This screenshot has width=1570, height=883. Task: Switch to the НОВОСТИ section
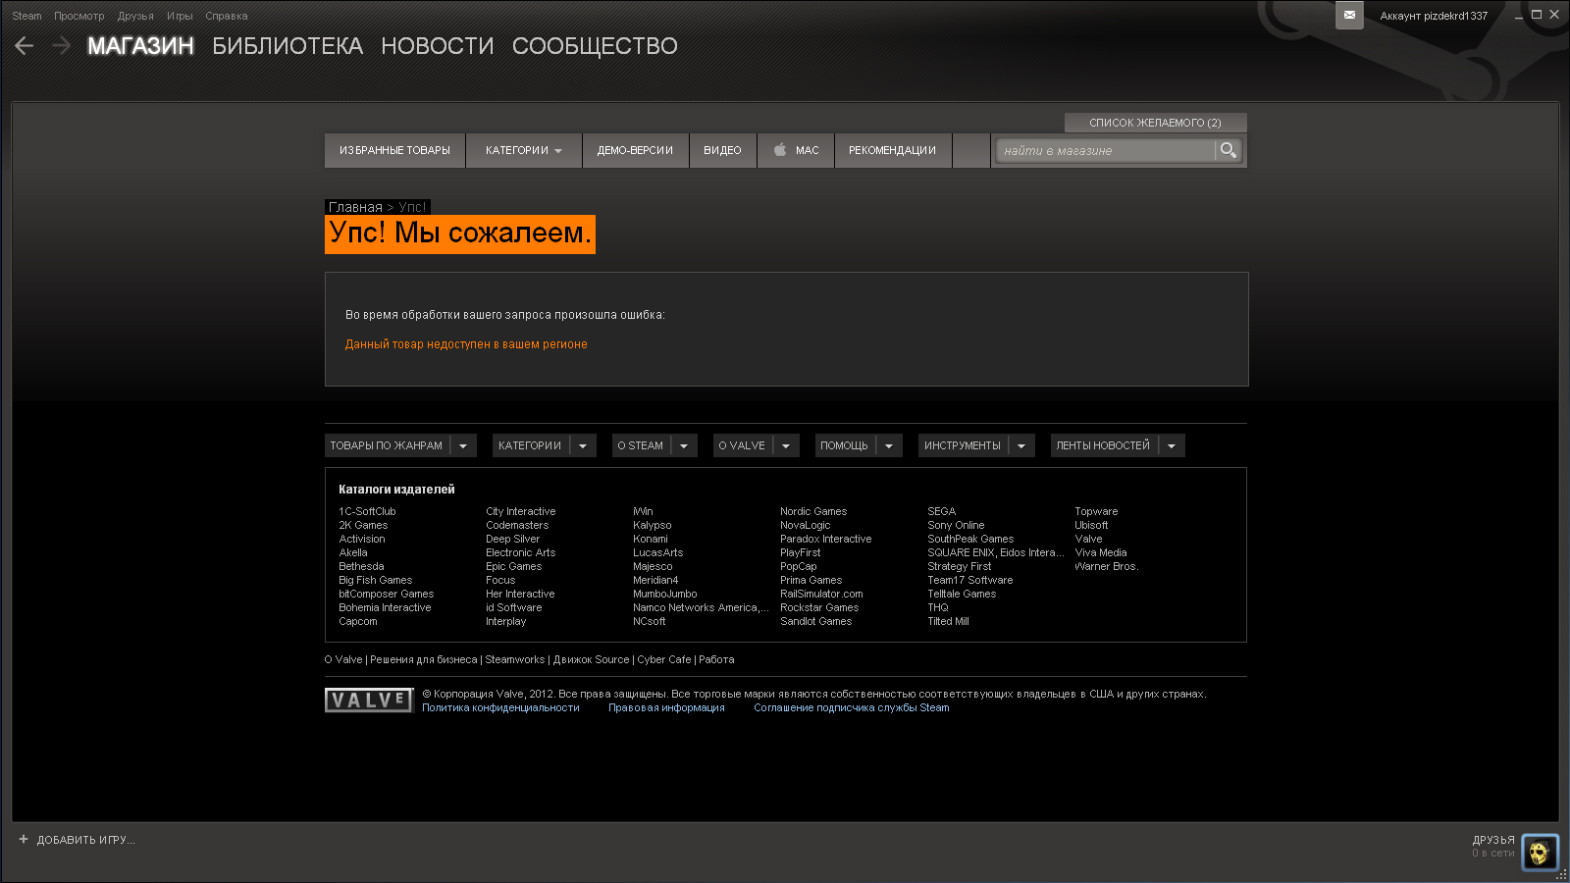(x=438, y=46)
